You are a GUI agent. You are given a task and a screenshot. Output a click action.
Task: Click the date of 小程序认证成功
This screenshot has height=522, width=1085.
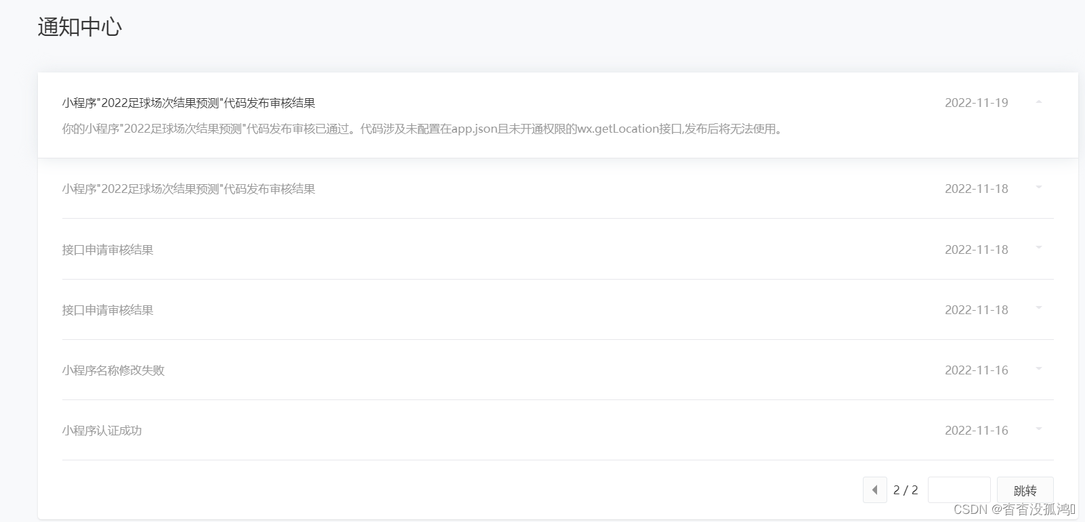(x=977, y=431)
